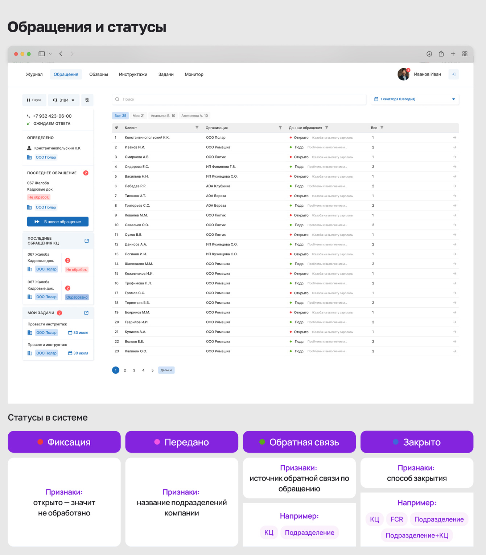This screenshot has height=555, width=486.
Task: Click В новое обращение button
Action: tap(58, 222)
